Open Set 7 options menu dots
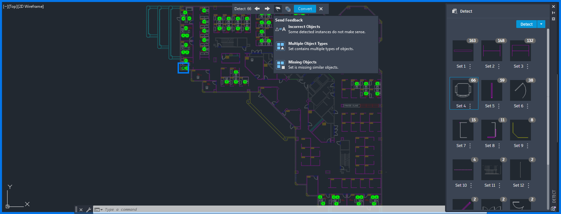Viewport: 561px width, 214px height. [470, 146]
